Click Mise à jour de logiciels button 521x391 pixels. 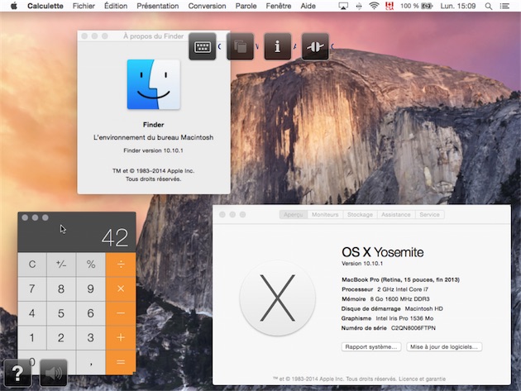click(444, 347)
